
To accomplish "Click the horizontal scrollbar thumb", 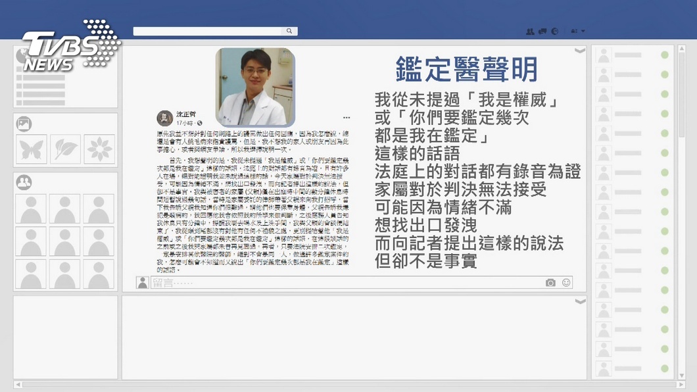I will [x=349, y=385].
